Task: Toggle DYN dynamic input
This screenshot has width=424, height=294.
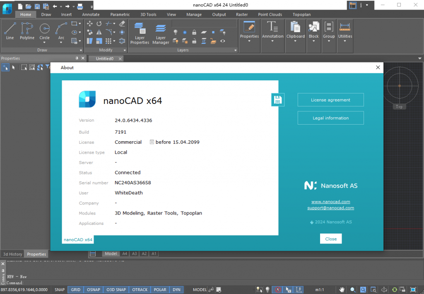Action: (x=176, y=290)
